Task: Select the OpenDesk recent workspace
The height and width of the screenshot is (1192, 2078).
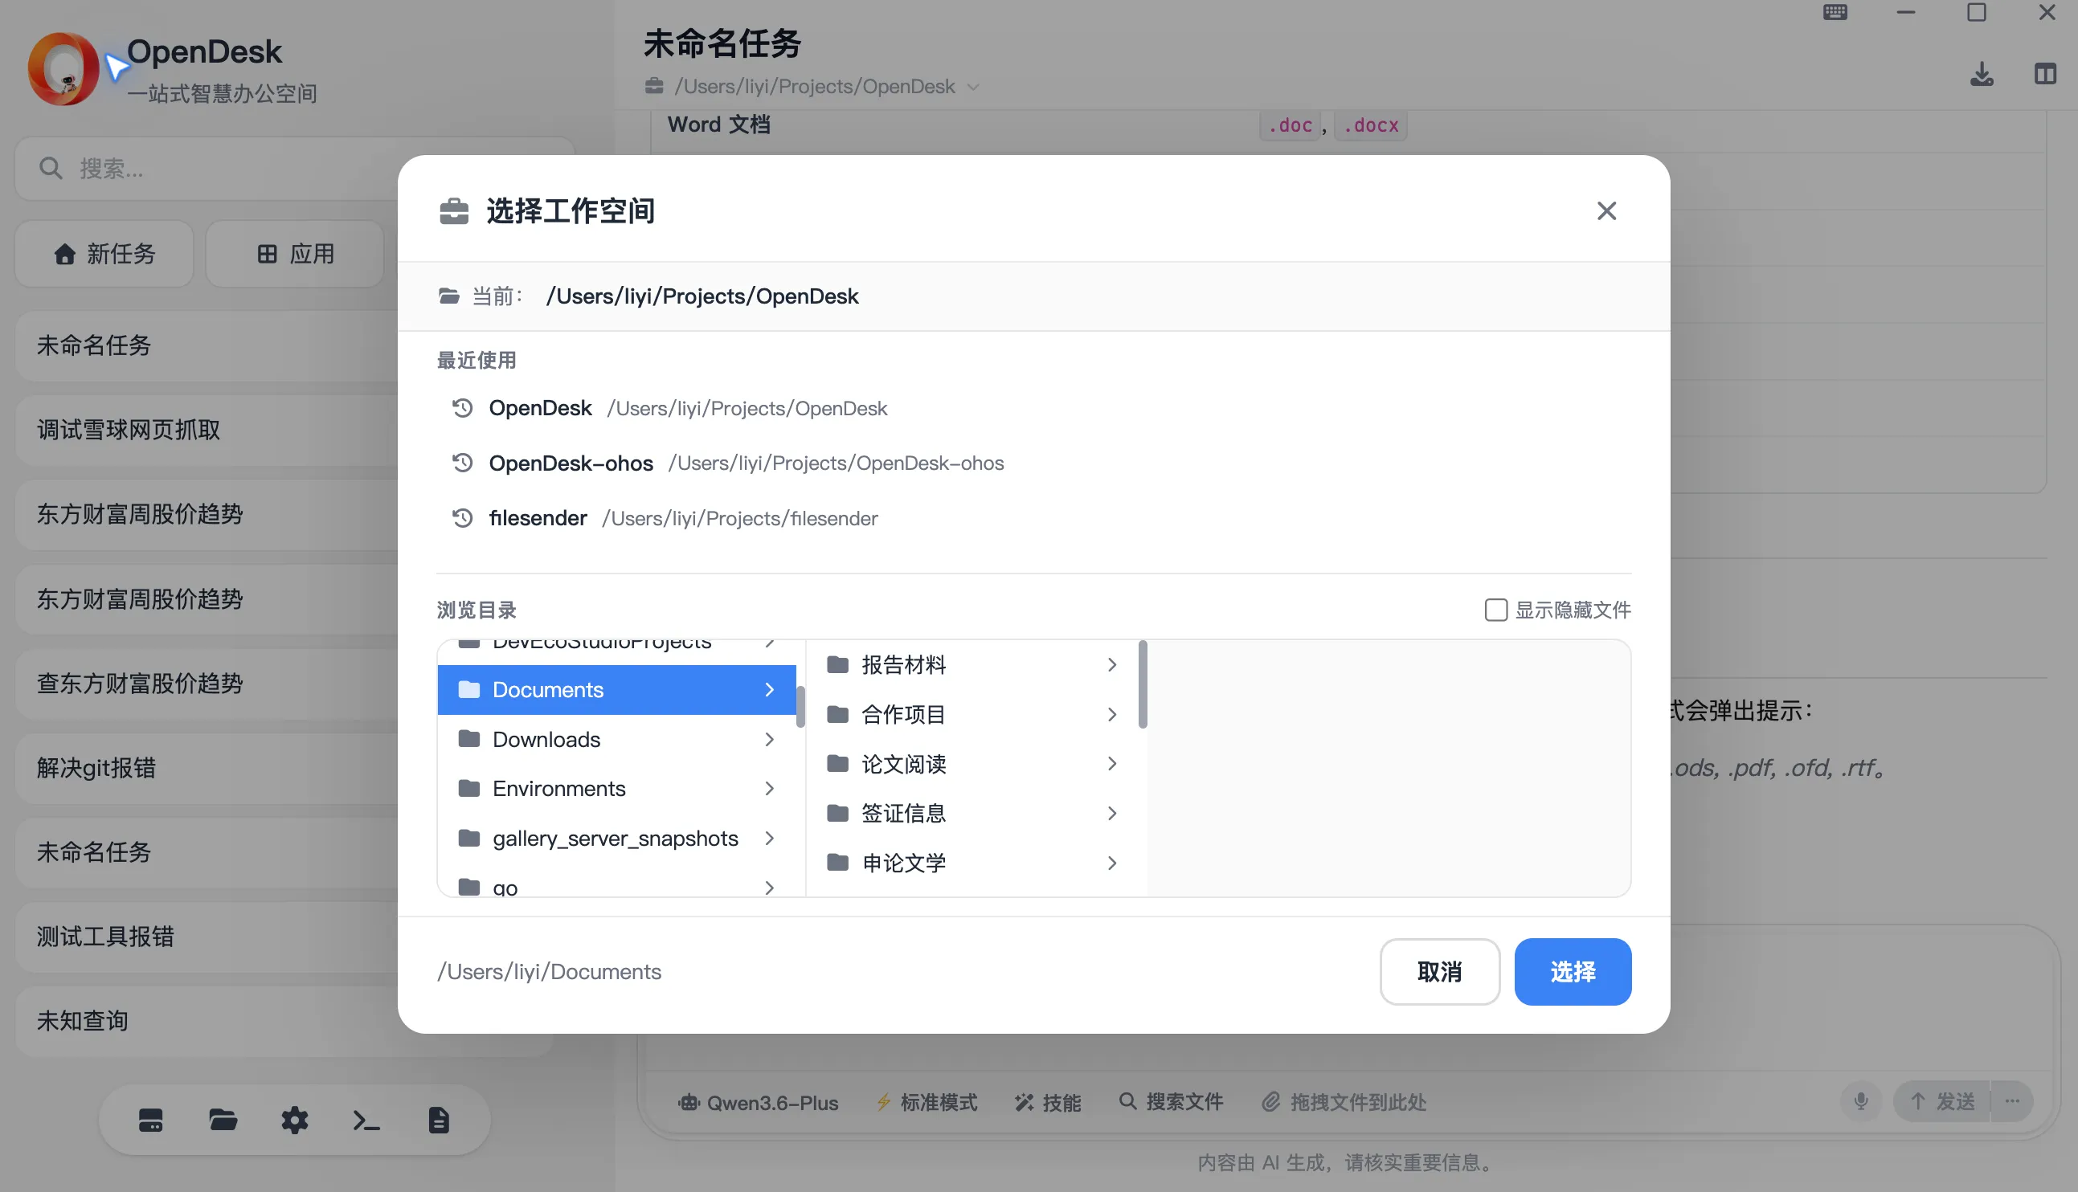Action: pyautogui.click(x=1033, y=408)
